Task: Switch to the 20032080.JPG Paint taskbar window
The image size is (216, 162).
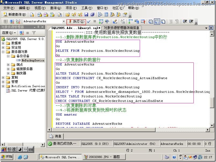Action: click(x=104, y=157)
